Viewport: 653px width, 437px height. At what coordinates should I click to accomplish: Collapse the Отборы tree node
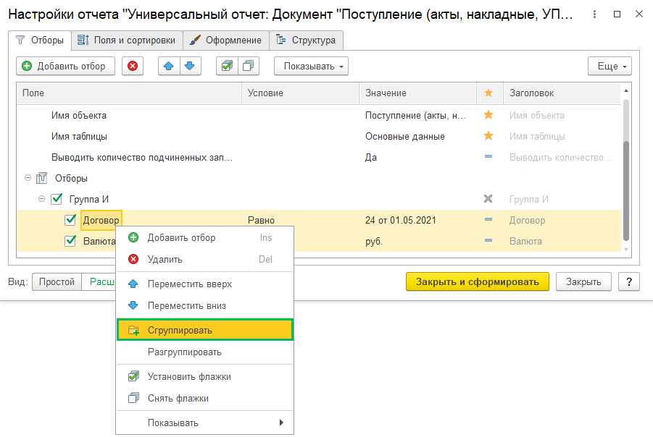[28, 178]
